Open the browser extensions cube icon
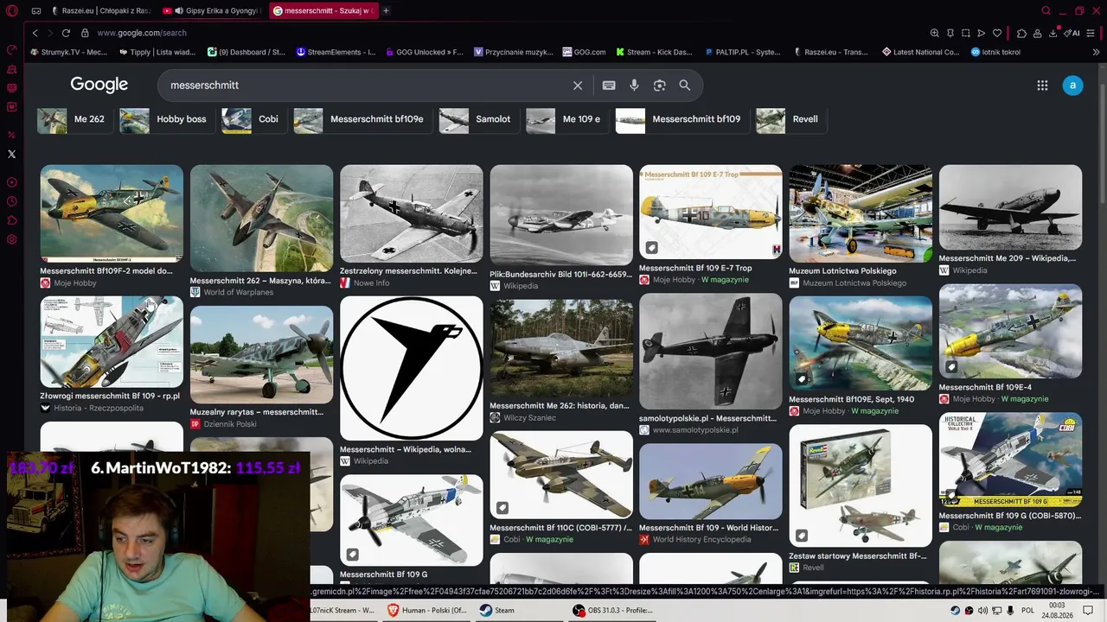1107x622 pixels. click(x=1021, y=33)
